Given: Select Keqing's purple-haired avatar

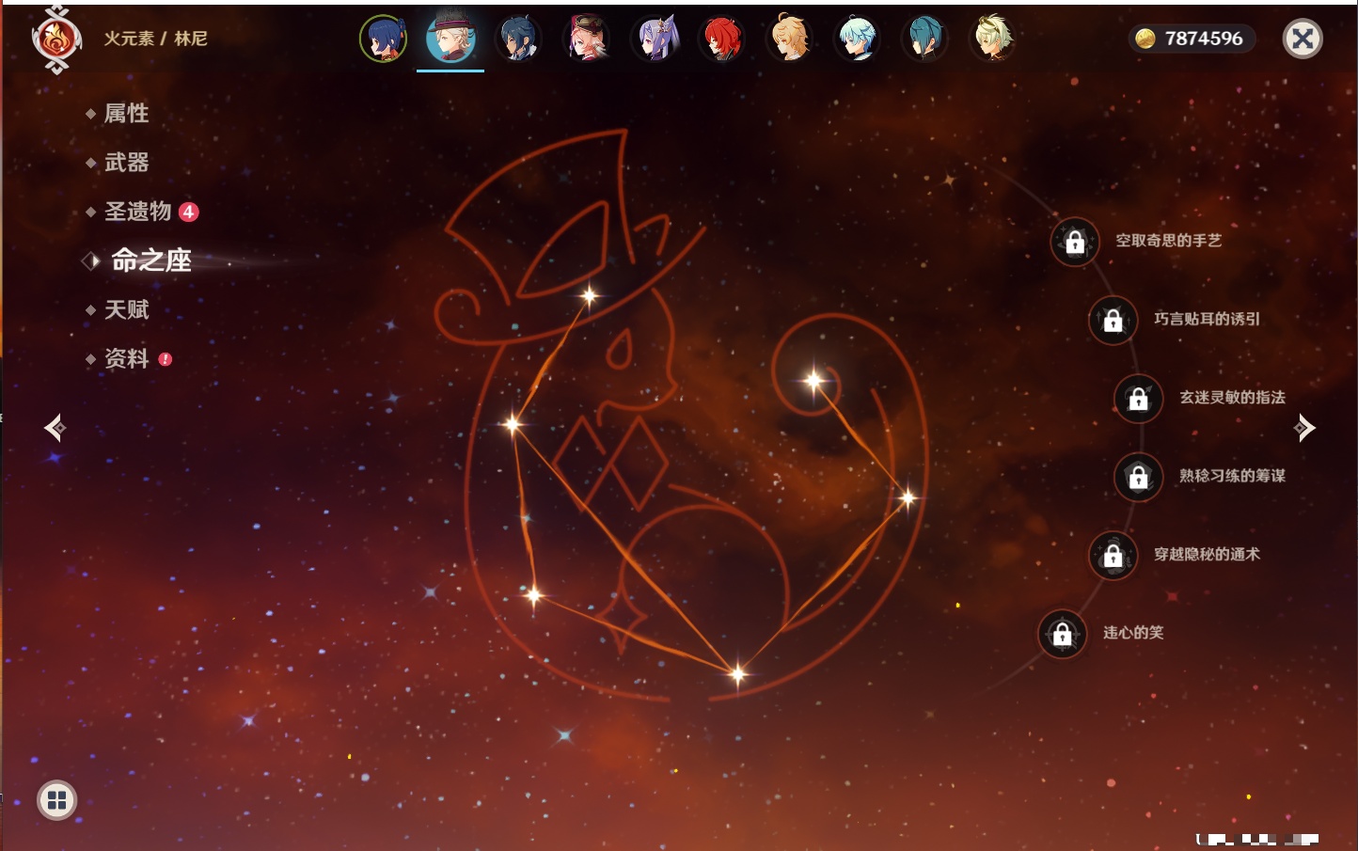Looking at the screenshot, I should click(654, 39).
